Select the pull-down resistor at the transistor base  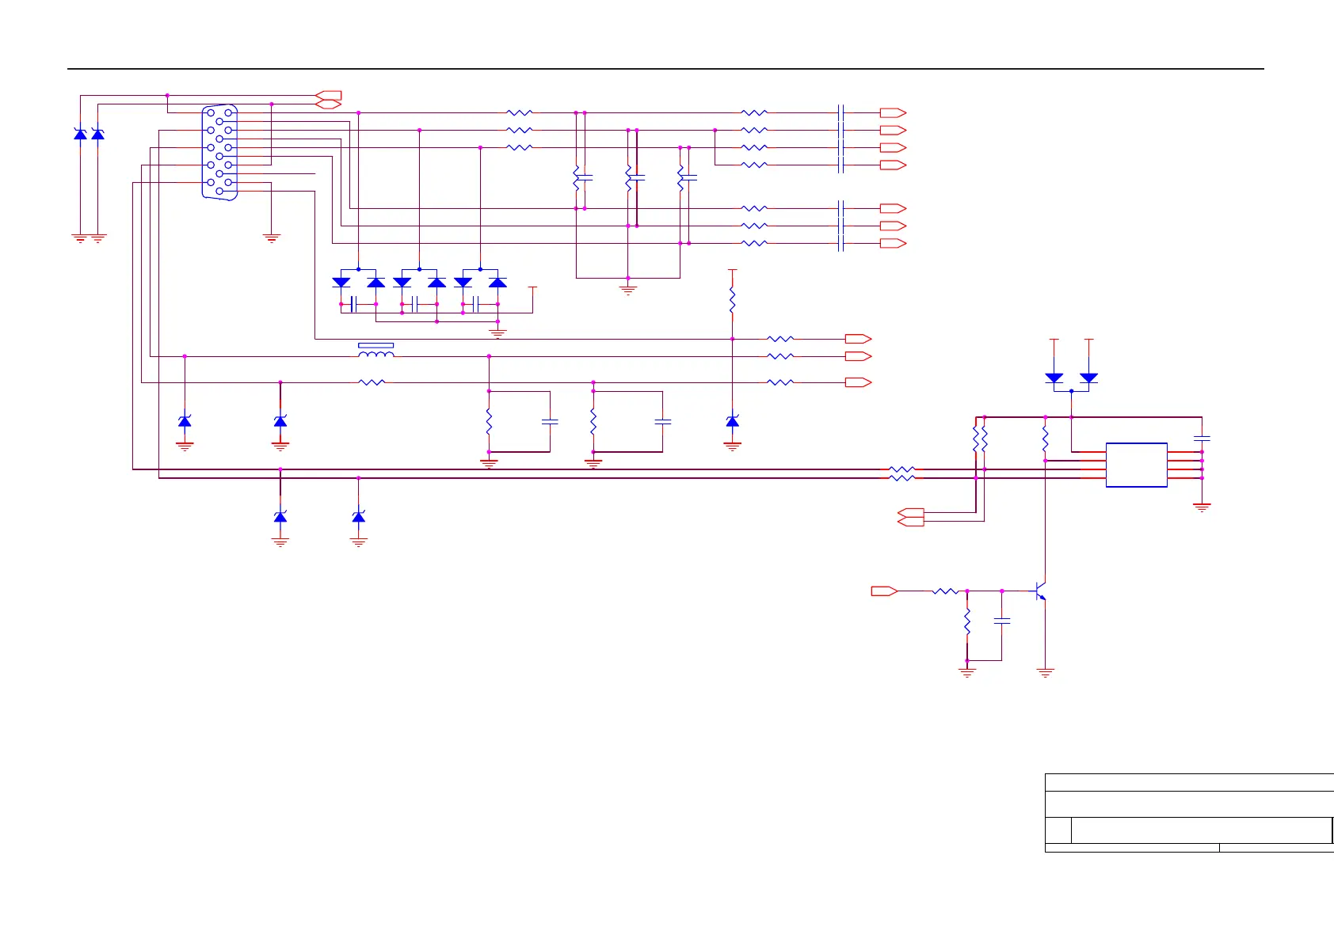click(x=967, y=621)
